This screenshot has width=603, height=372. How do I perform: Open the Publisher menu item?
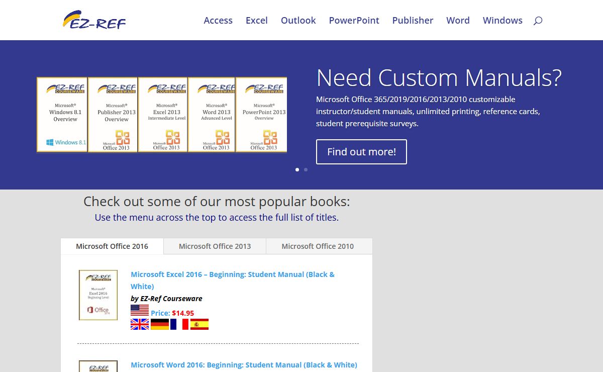(413, 21)
